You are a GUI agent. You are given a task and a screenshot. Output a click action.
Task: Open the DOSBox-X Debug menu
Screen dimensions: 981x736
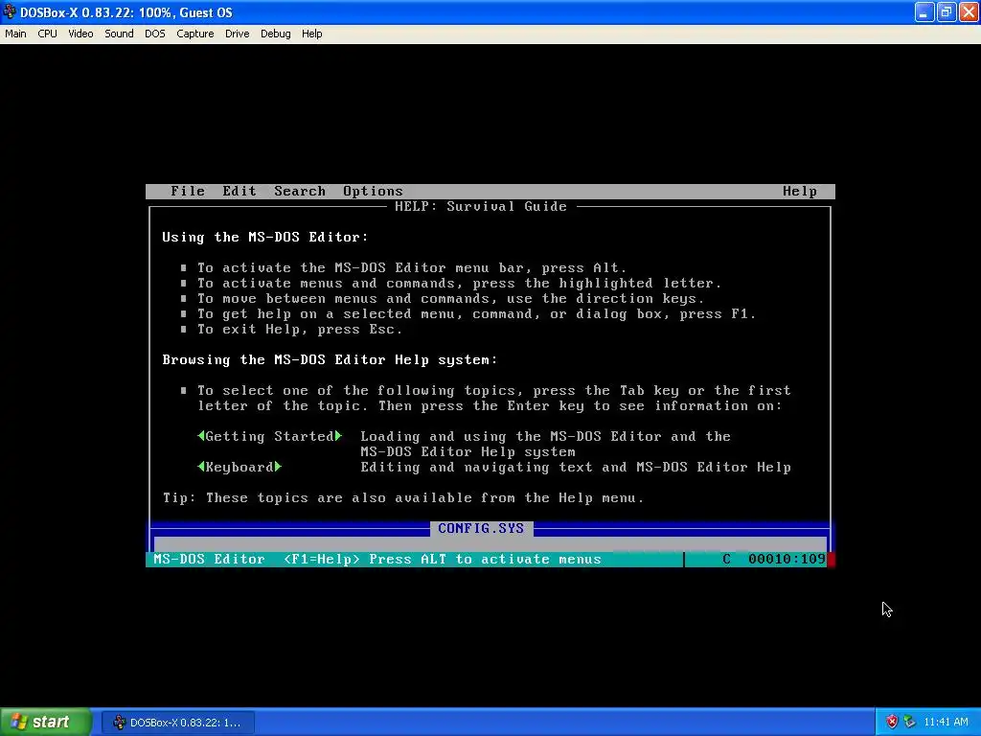275,34
